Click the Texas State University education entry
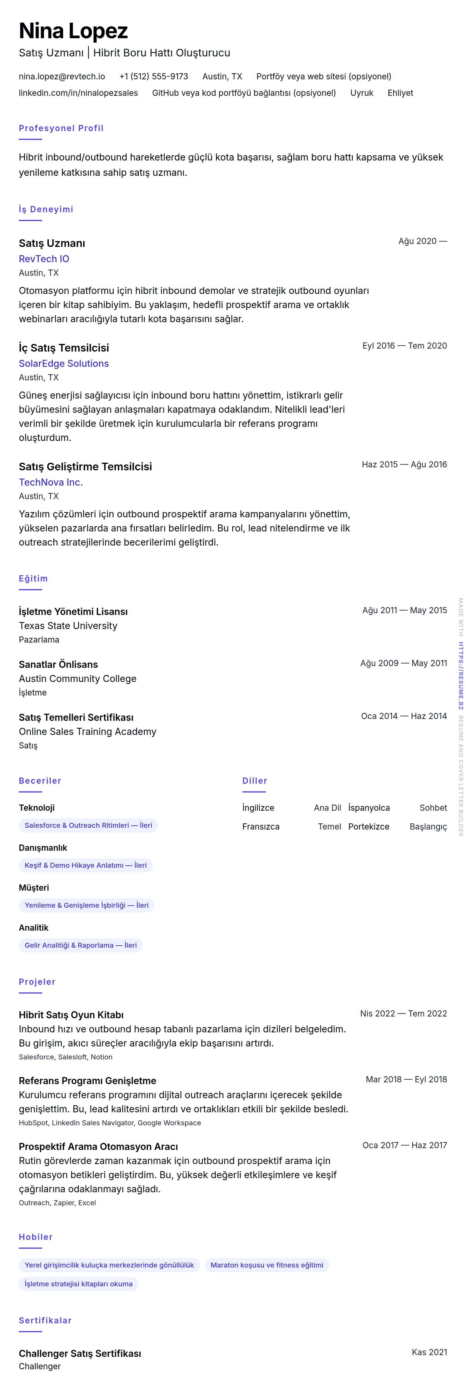This screenshot has width=466, height=1391. tap(68, 625)
